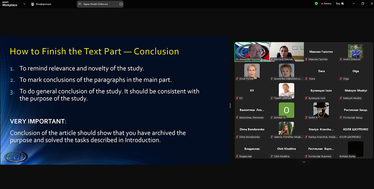Click the muted mic icon beside Olga
The height and width of the screenshot is (189, 374).
tap(341, 79)
